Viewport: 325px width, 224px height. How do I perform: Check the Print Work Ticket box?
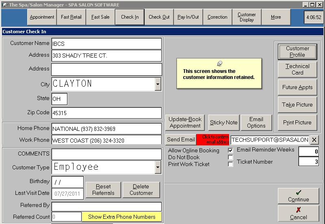click(231, 164)
